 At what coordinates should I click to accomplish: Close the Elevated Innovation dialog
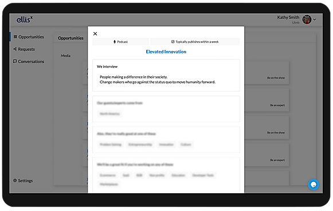(95, 34)
